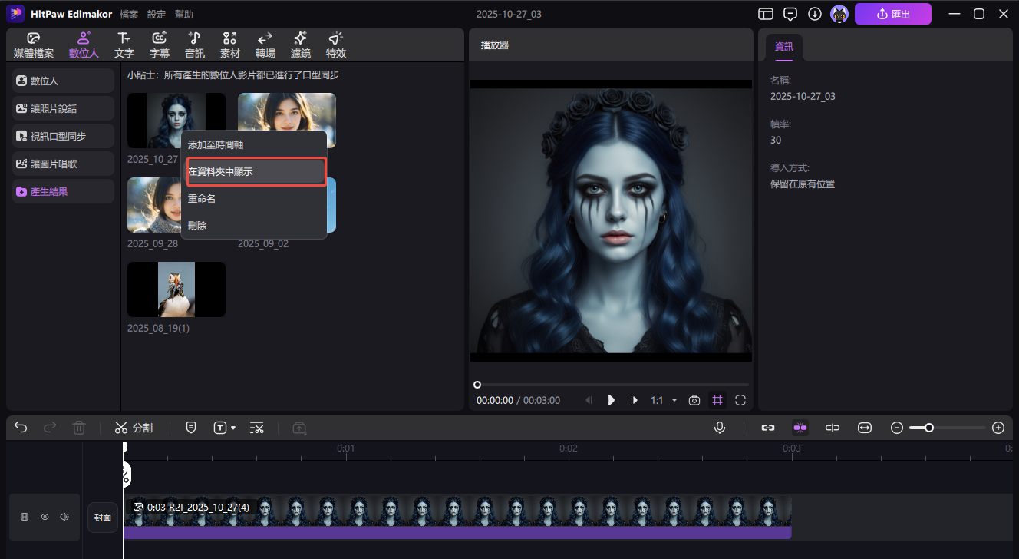Click the 封面 cover button

click(103, 517)
